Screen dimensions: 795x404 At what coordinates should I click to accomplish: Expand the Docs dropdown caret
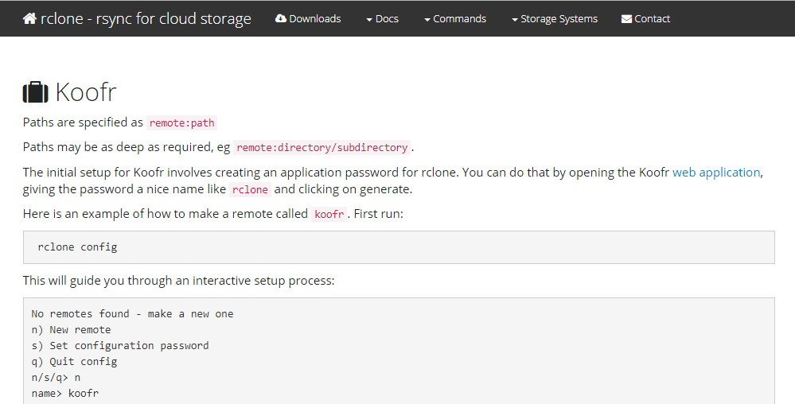tap(369, 20)
